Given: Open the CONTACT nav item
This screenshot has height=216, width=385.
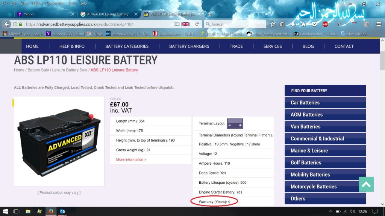Looking at the screenshot, I should tap(344, 46).
